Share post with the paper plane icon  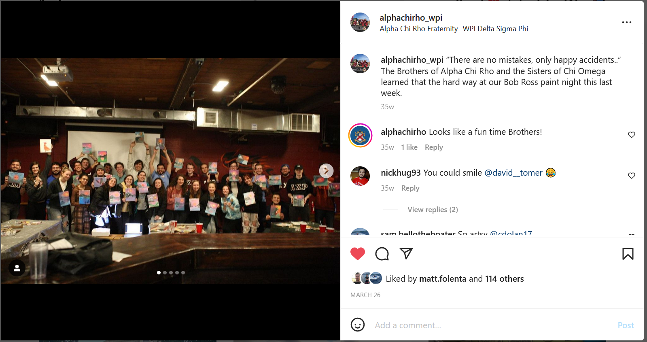tap(406, 253)
